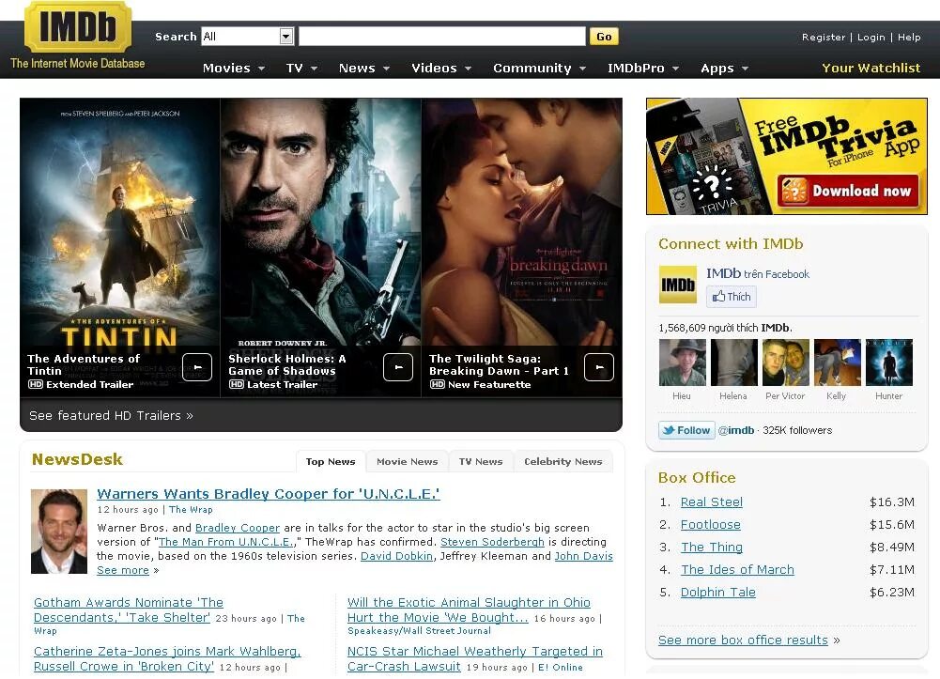Viewport: 940px width, 679px height.
Task: Open See featured HD Trailers link
Action: 111,416
